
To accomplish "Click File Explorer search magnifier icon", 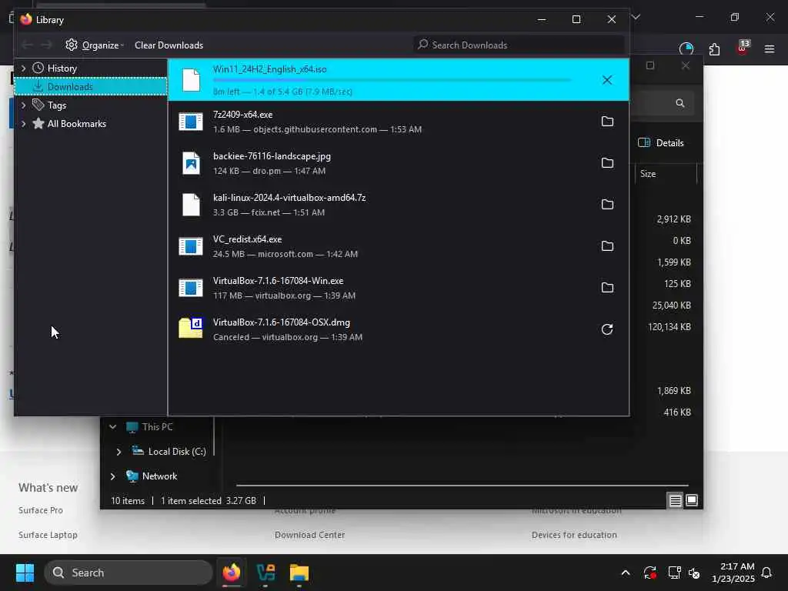I will pyautogui.click(x=680, y=103).
